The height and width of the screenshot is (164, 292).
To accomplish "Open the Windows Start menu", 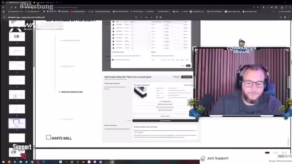I will pos(3,162).
